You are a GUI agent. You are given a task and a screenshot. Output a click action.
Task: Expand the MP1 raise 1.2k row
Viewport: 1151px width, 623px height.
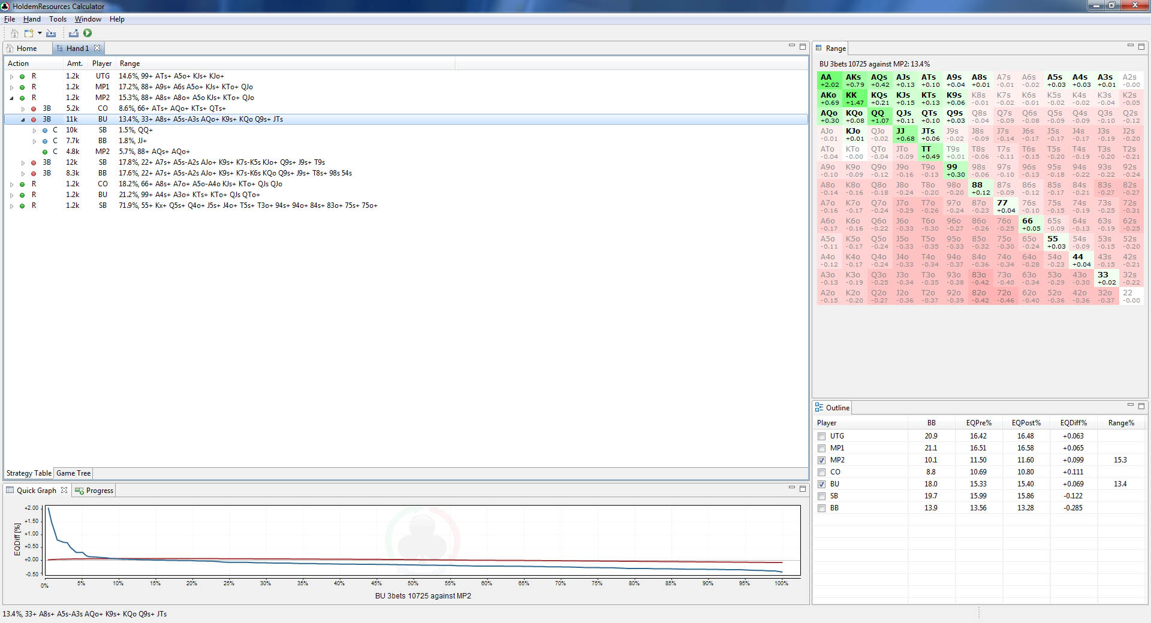11,87
